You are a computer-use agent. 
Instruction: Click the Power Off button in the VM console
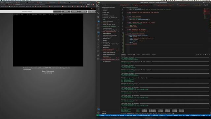tap(83, 12)
